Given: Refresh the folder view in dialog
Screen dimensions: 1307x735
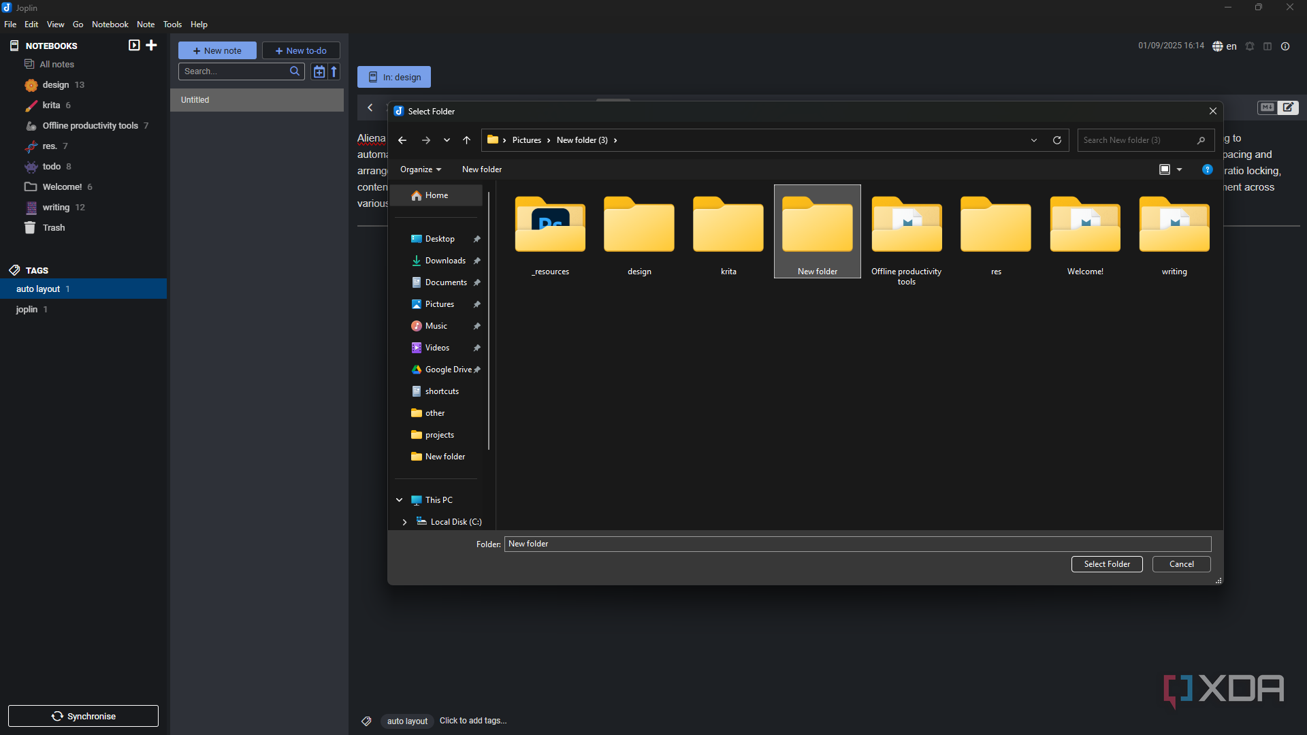Looking at the screenshot, I should (x=1057, y=140).
